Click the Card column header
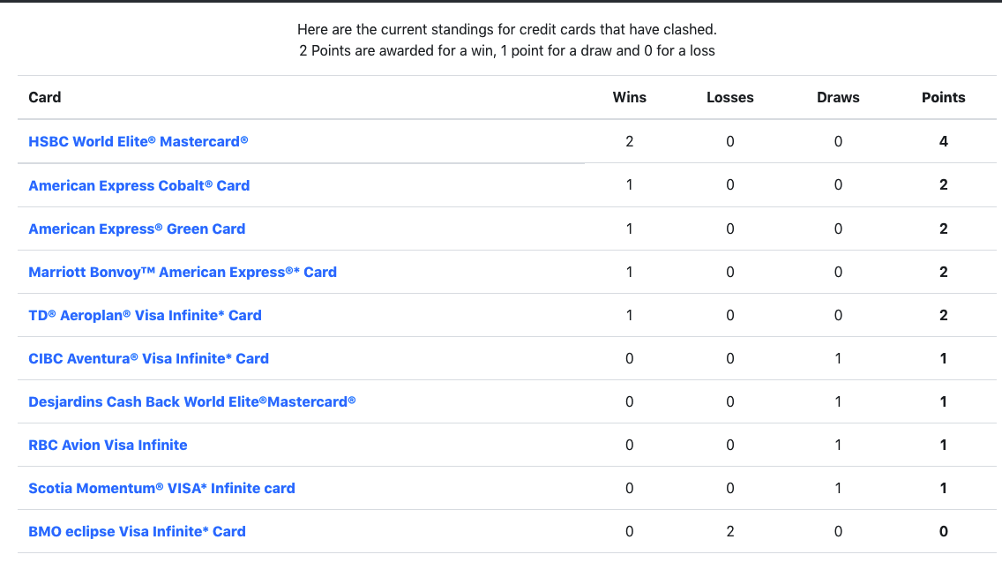 45,97
